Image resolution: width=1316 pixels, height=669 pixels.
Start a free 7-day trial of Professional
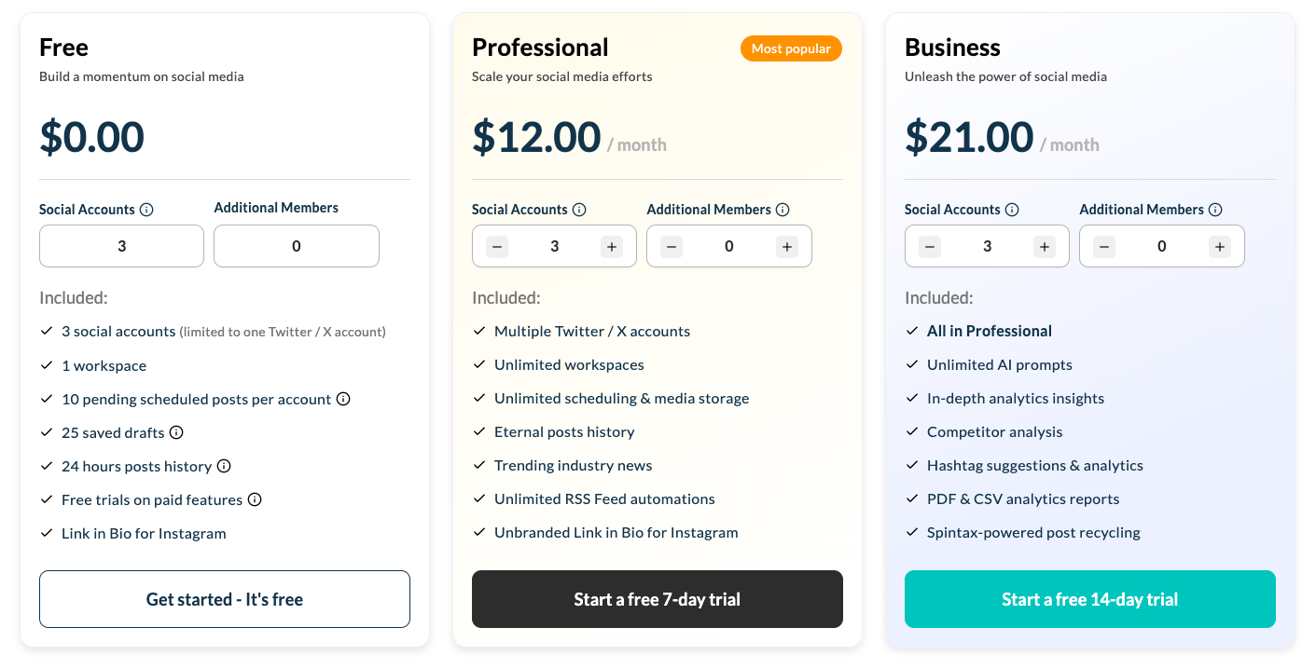pyautogui.click(x=657, y=599)
